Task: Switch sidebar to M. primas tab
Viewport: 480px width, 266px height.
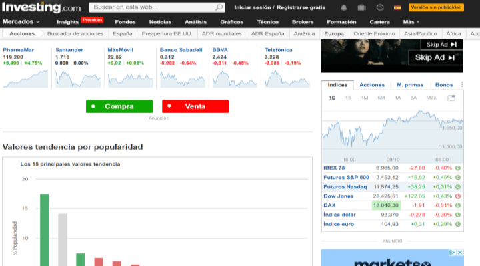Action: point(410,85)
